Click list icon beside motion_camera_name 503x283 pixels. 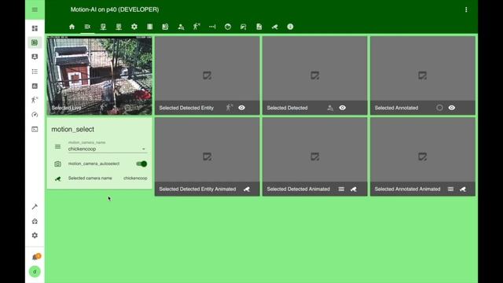(x=57, y=147)
